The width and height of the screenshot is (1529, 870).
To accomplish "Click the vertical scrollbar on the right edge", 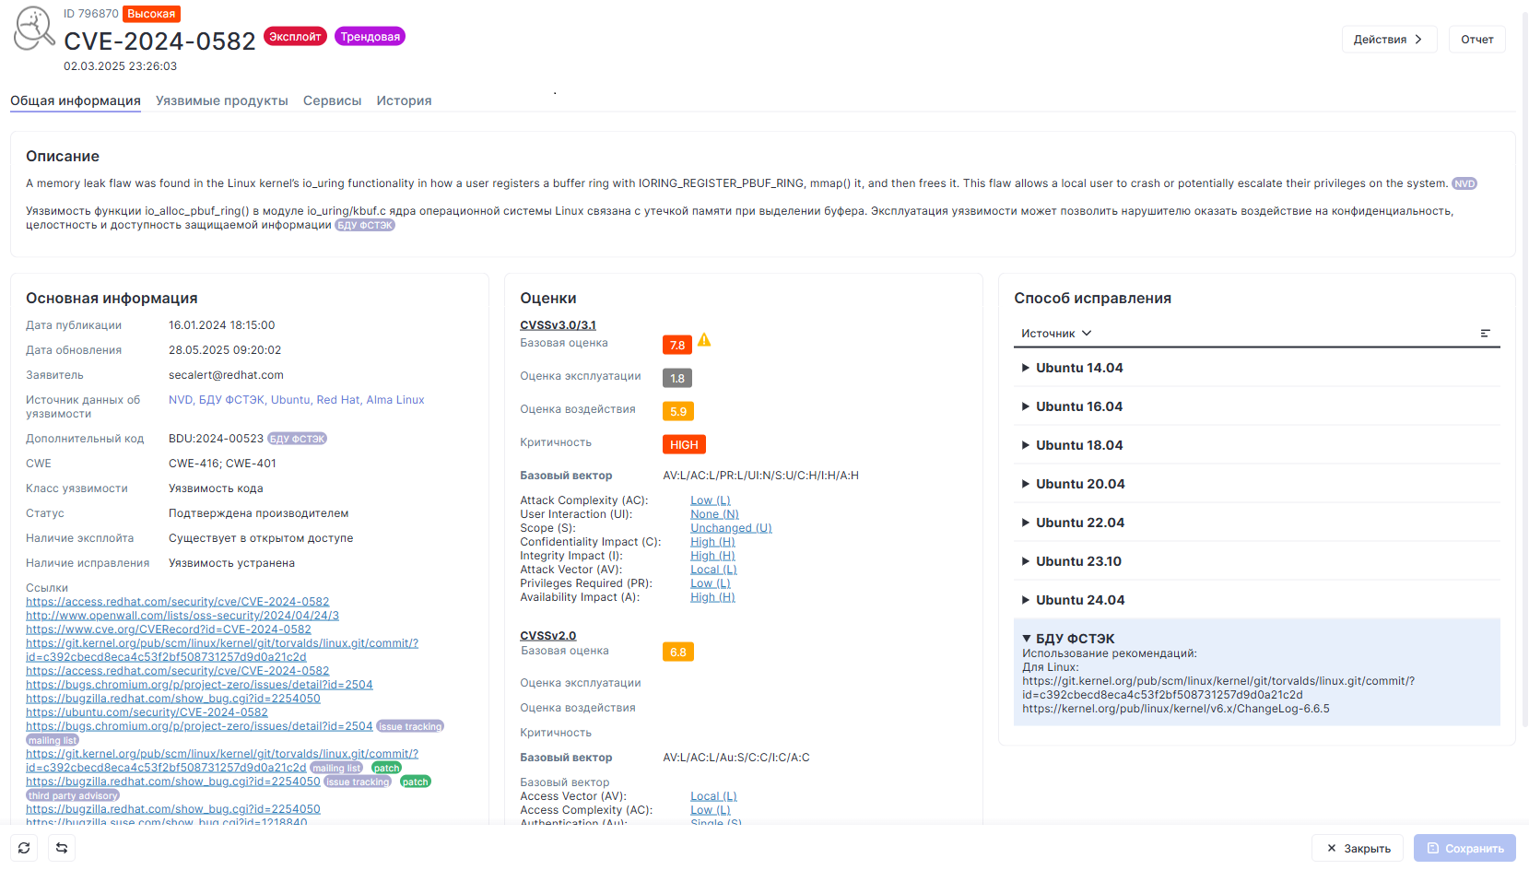I will tap(1524, 369).
